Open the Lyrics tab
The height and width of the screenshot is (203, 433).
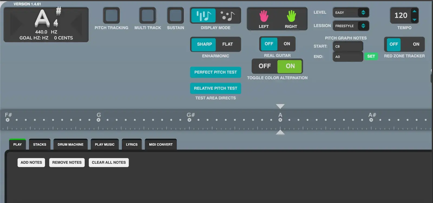[132, 144]
